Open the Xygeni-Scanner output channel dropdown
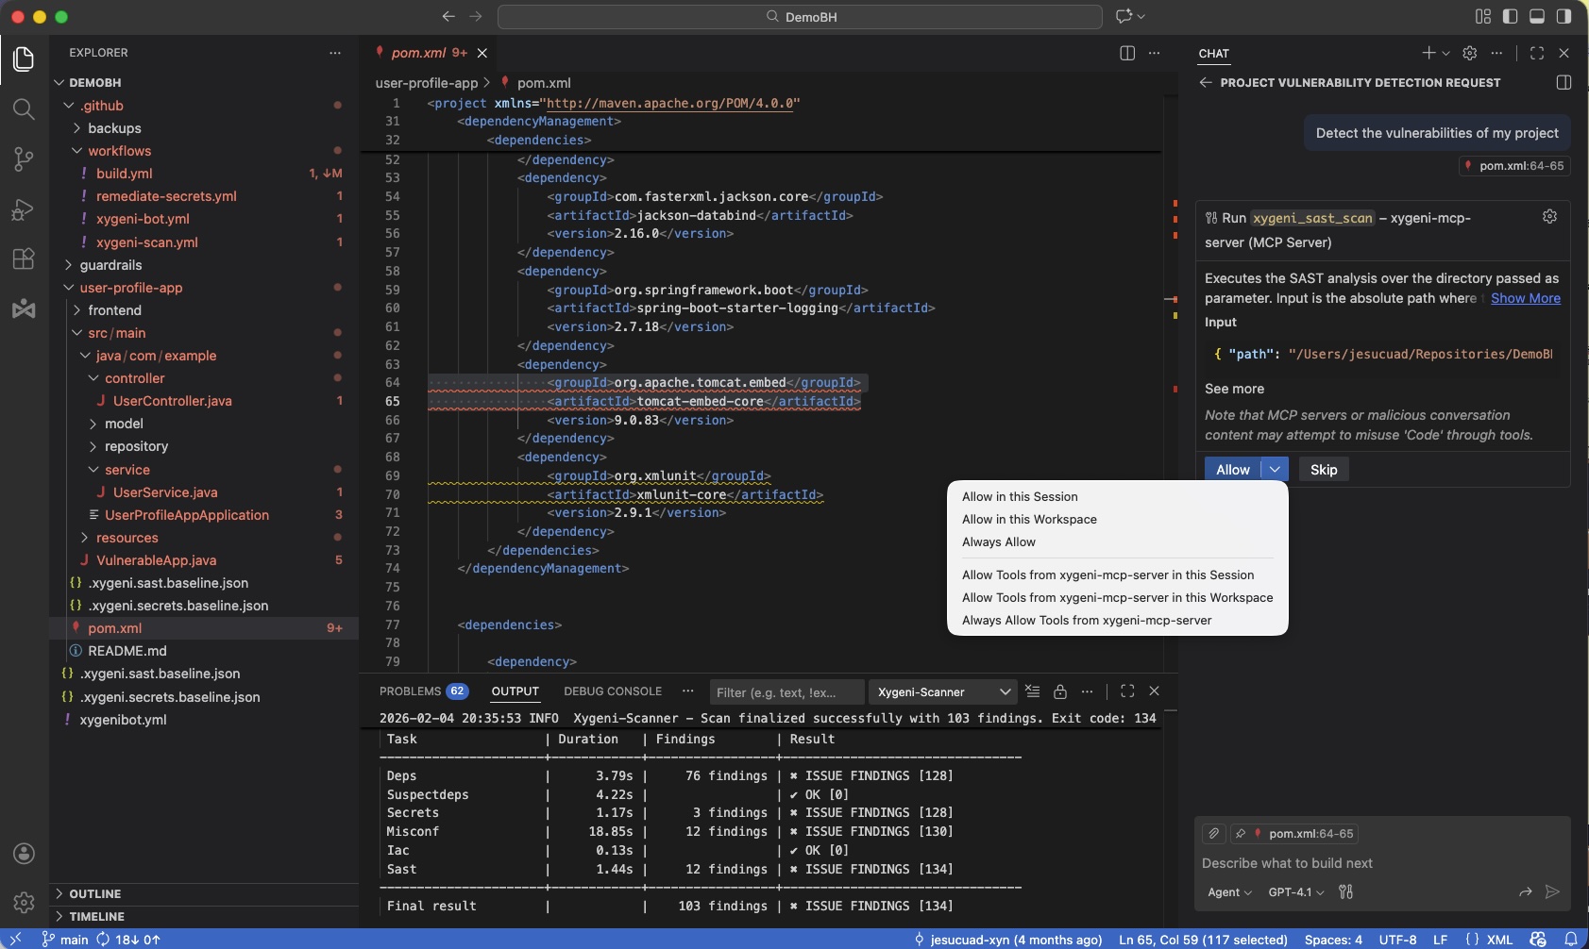This screenshot has height=949, width=1589. (x=943, y=691)
